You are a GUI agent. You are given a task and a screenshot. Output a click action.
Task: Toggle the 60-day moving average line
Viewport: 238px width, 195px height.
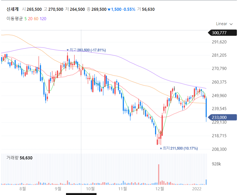(x=36, y=19)
